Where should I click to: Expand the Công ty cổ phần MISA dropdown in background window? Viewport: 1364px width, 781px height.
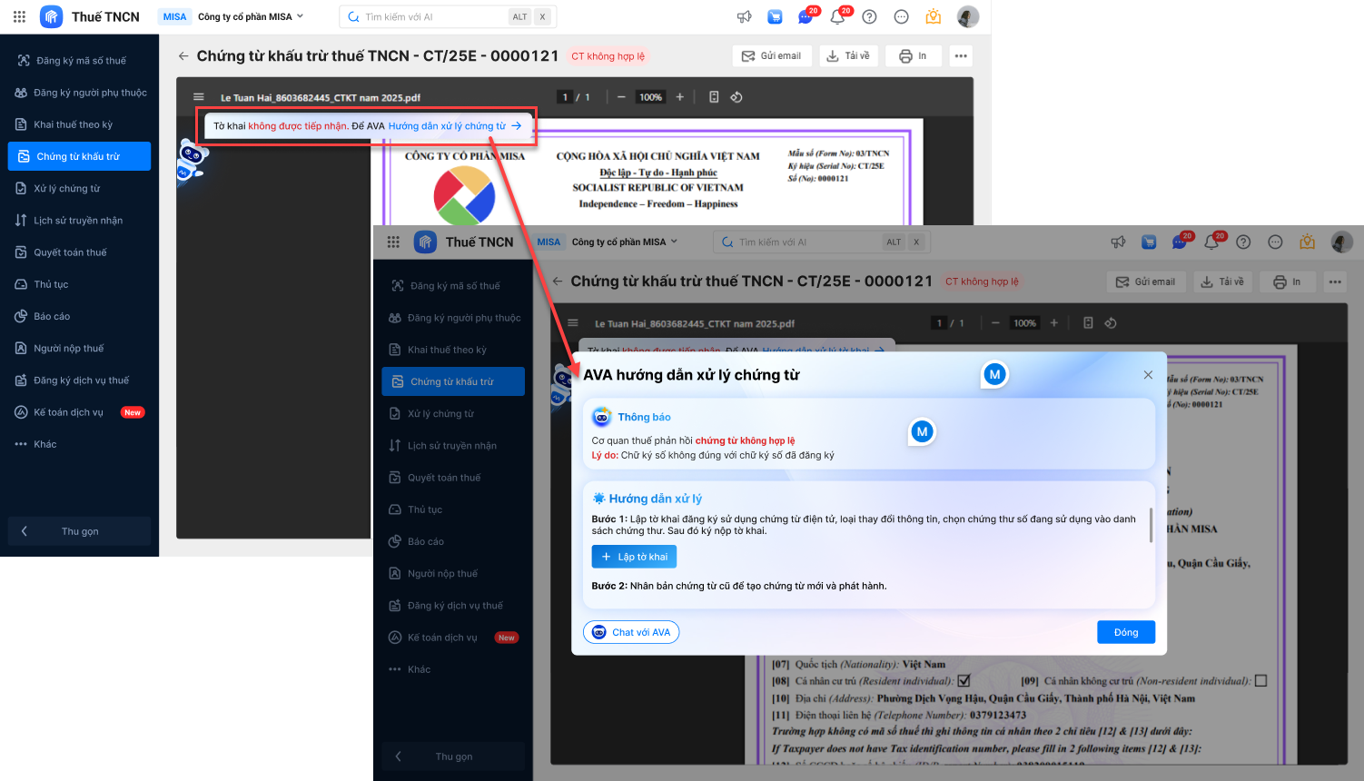(x=251, y=16)
